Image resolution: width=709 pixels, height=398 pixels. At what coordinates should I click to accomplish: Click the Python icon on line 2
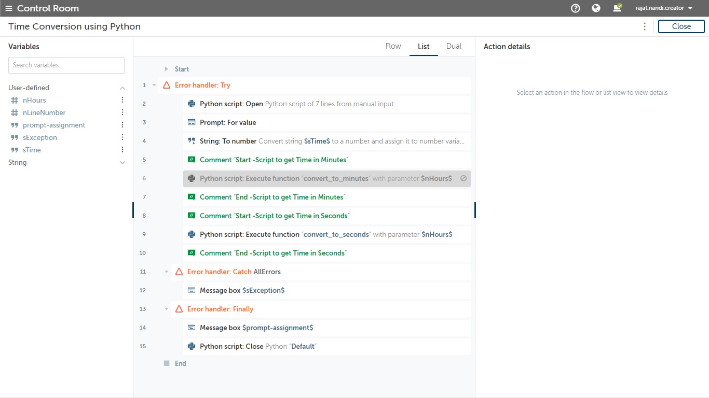click(192, 104)
